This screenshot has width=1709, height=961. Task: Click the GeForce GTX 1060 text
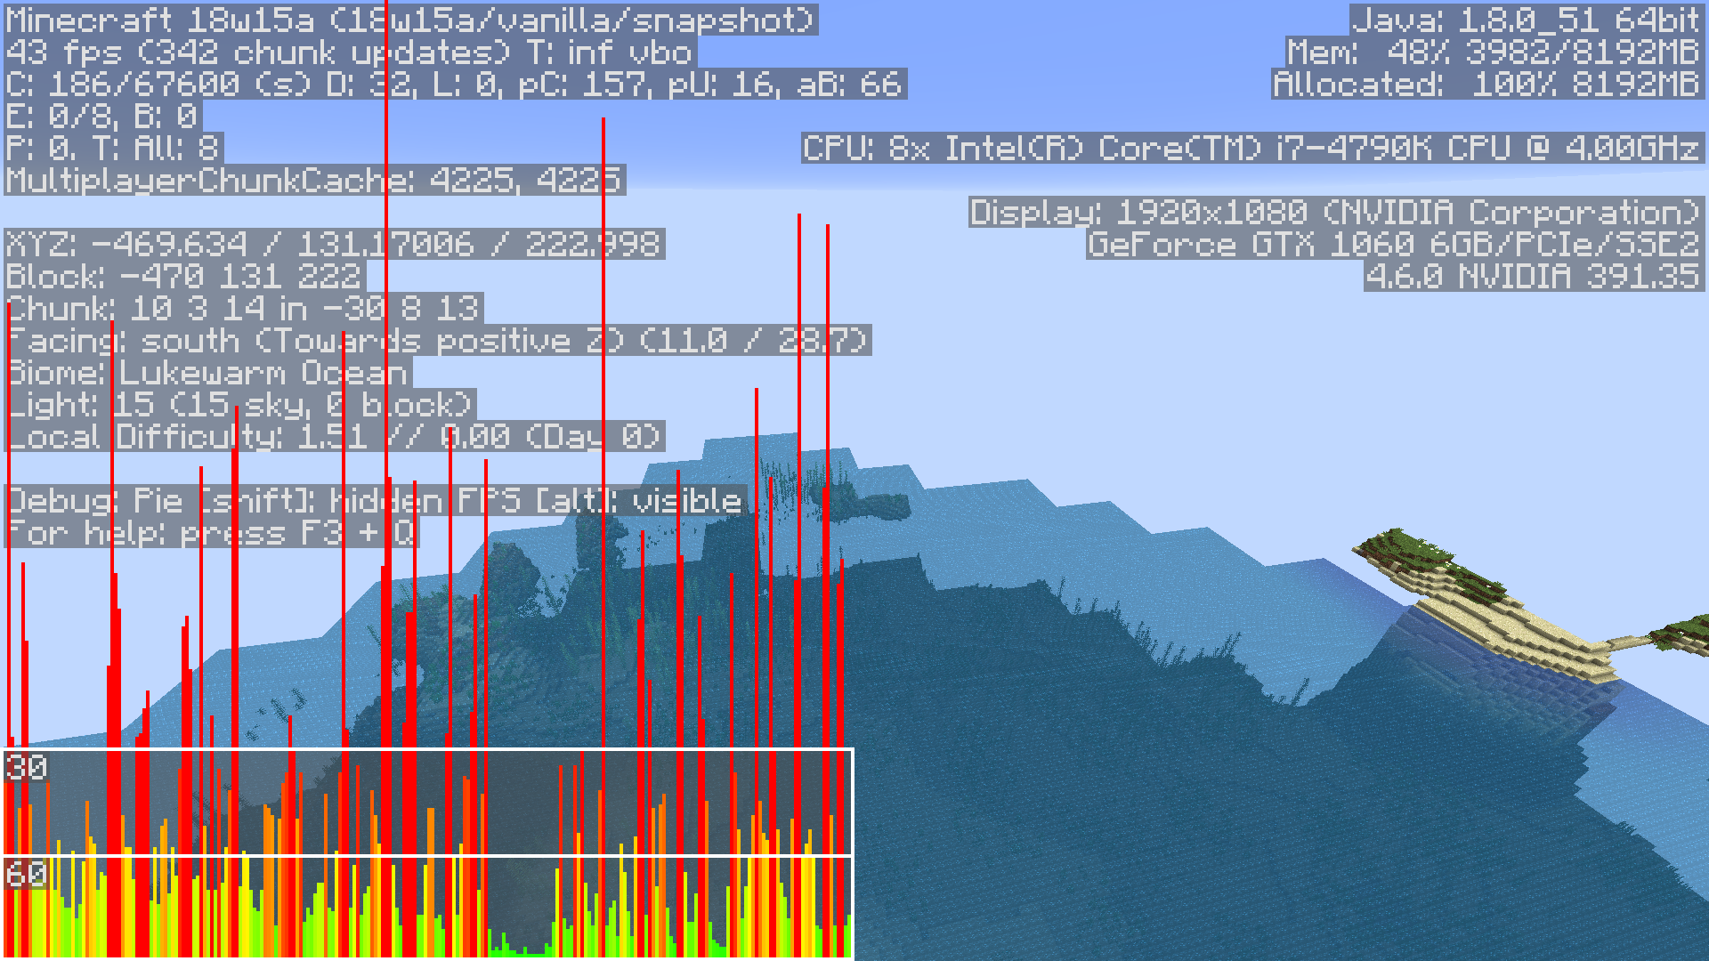(1394, 245)
